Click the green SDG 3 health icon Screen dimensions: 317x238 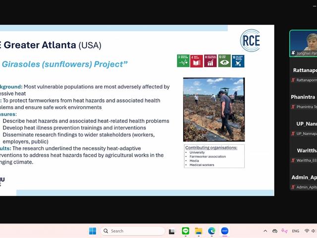pos(183,60)
